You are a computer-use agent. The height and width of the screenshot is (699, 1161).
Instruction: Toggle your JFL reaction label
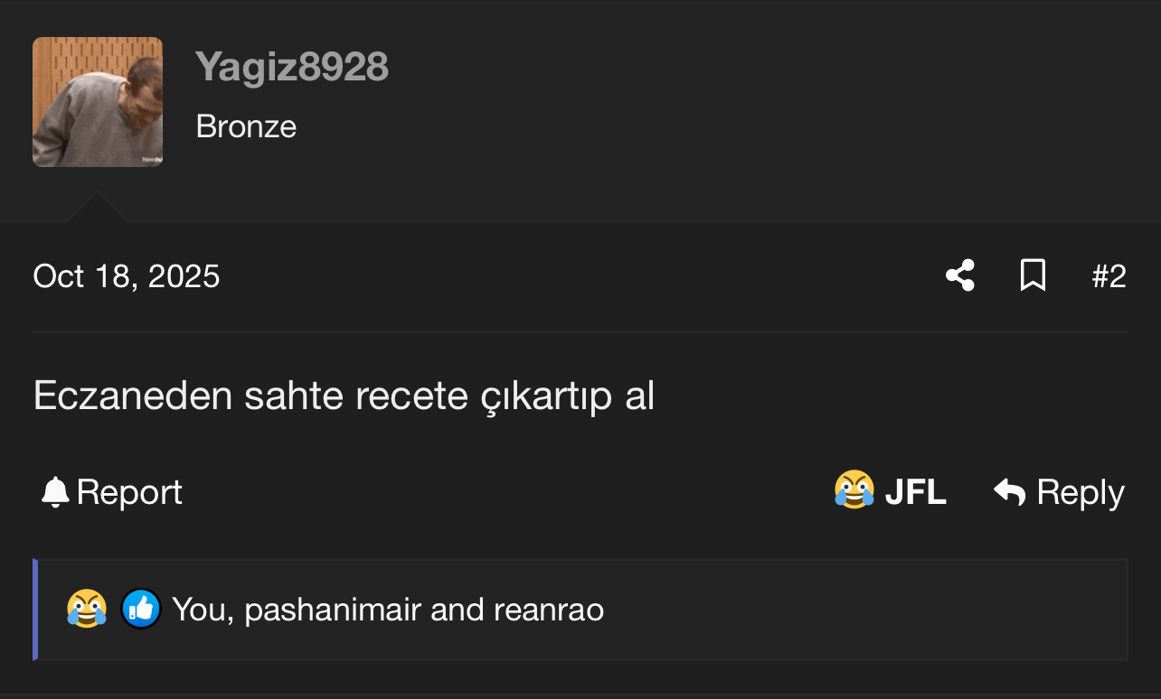tap(915, 492)
